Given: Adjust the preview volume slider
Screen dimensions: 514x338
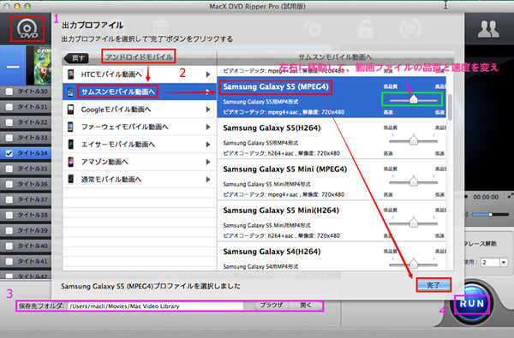Looking at the screenshot, I should (x=490, y=215).
